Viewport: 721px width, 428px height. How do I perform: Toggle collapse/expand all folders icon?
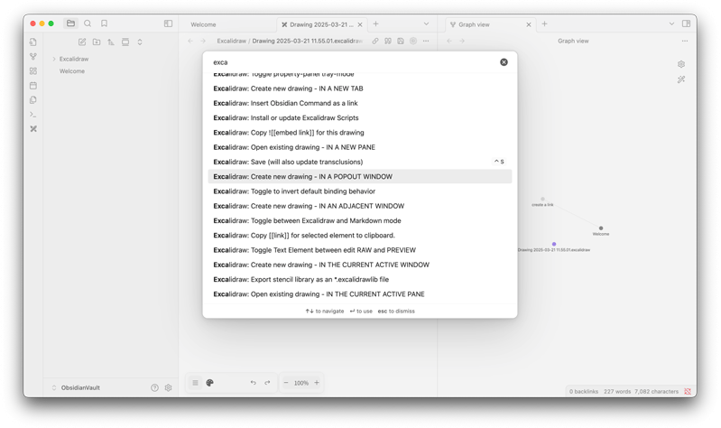point(140,42)
